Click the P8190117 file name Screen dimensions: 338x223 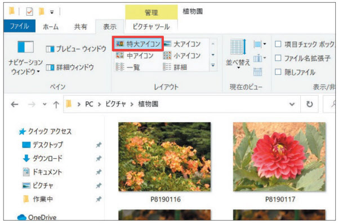click(x=280, y=199)
